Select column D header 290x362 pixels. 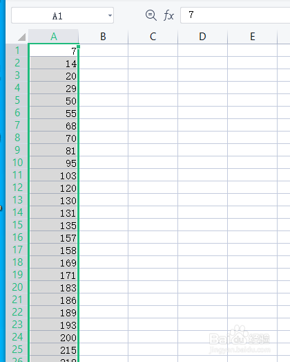(202, 37)
